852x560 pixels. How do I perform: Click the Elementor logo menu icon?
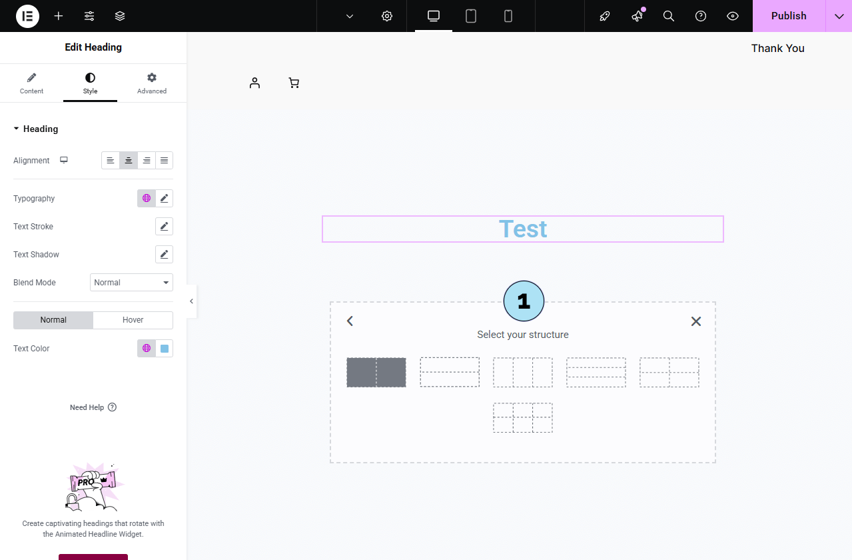[x=27, y=16]
